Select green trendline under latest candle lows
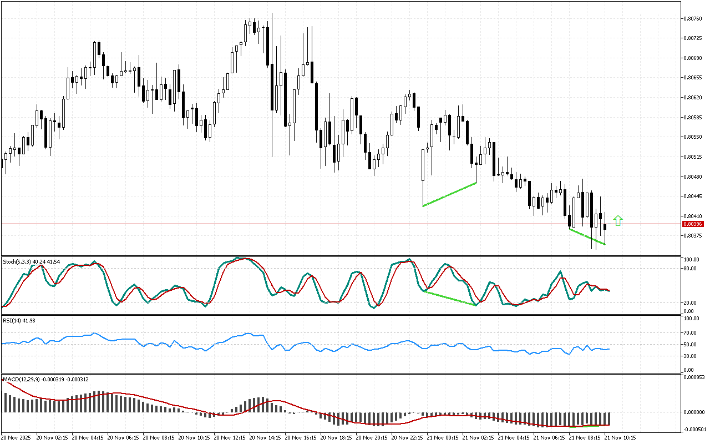The width and height of the screenshot is (710, 444). coord(587,236)
